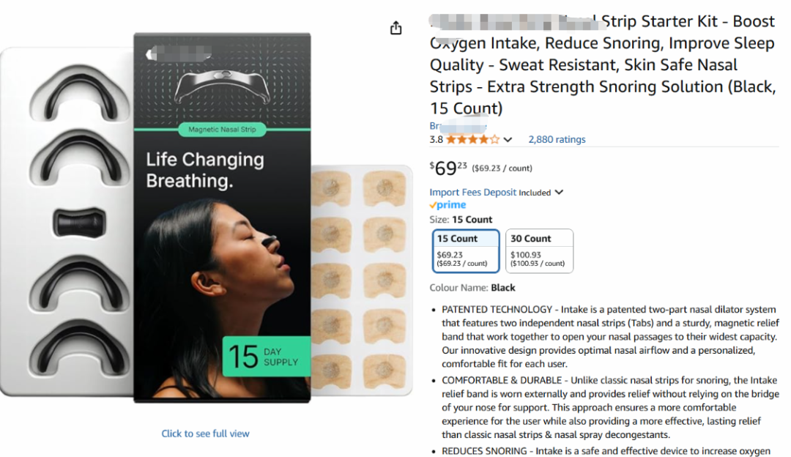The width and height of the screenshot is (791, 457).
Task: Open the 2,880 ratings link
Action: point(557,139)
